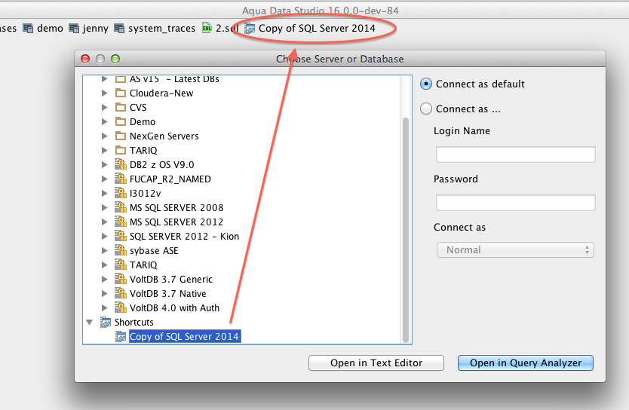Close the Choose Server or Database dialog
Screen dimensions: 629x410
(x=85, y=59)
